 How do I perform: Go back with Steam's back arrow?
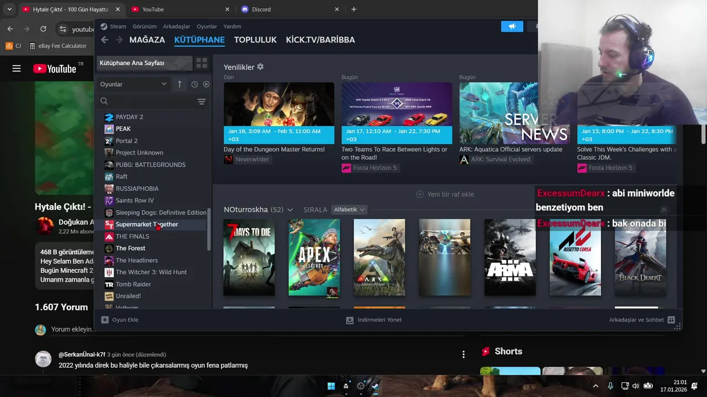[104, 40]
